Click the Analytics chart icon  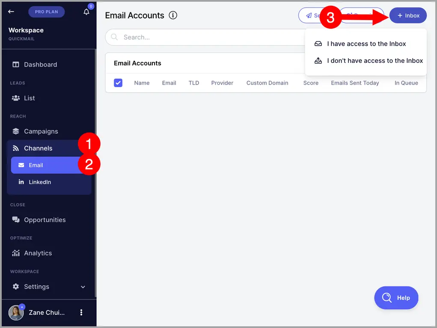(16, 253)
